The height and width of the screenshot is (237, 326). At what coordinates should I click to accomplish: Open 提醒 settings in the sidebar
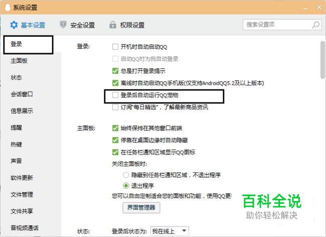click(x=16, y=128)
